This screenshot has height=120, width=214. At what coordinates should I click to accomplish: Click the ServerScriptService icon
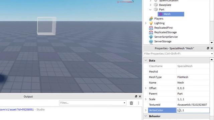151,37
